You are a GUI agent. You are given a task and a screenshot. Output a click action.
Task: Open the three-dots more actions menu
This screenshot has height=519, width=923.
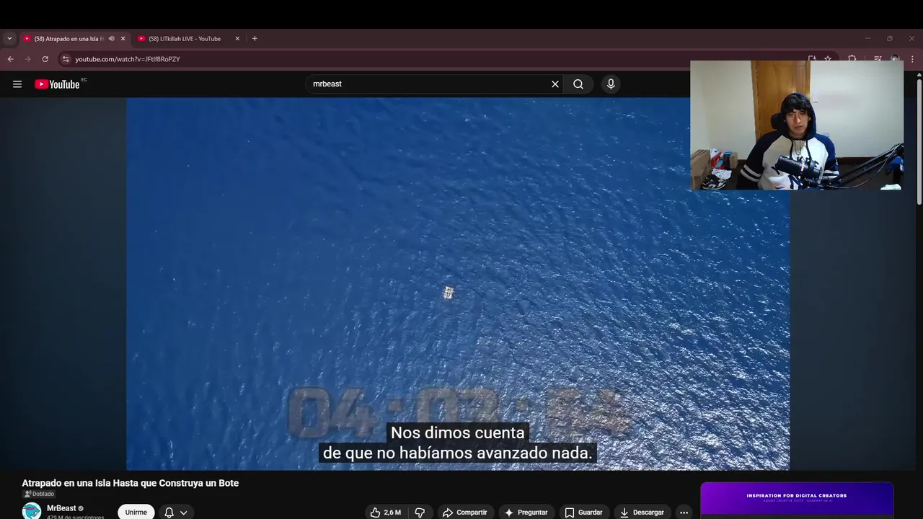(x=684, y=513)
